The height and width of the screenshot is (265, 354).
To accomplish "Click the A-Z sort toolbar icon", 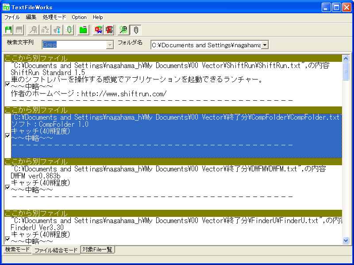I will click(x=46, y=30).
